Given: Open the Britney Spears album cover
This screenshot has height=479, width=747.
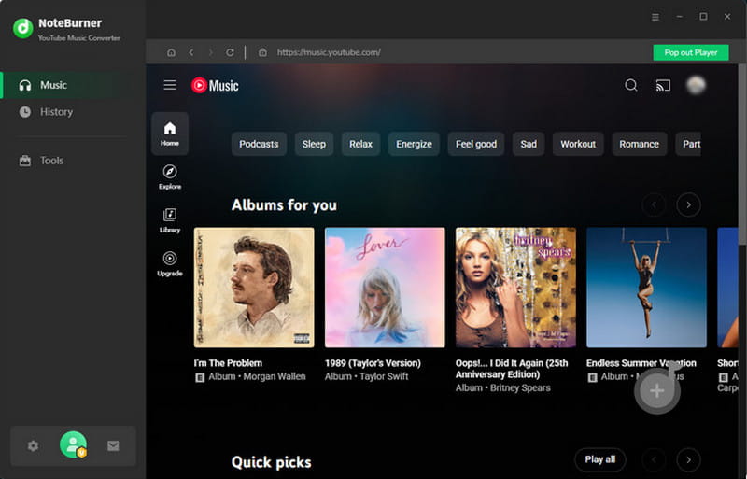Looking at the screenshot, I should (x=516, y=288).
